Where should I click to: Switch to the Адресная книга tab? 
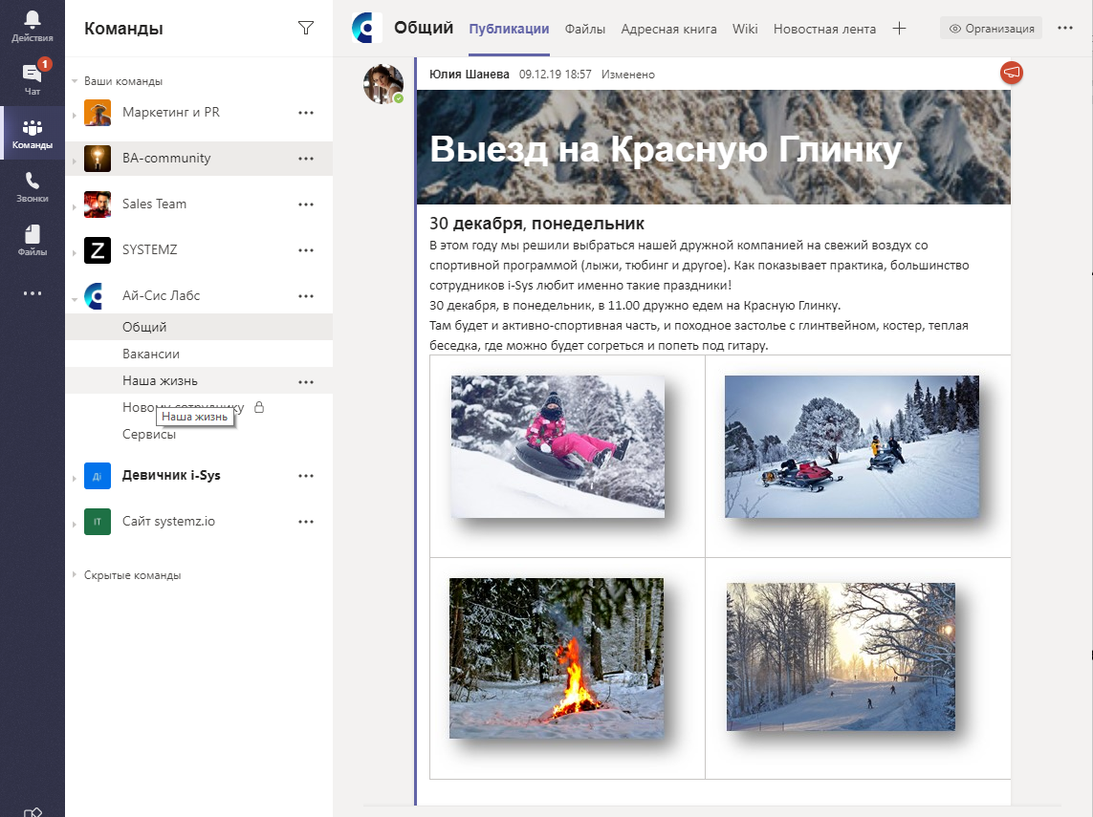(x=667, y=29)
